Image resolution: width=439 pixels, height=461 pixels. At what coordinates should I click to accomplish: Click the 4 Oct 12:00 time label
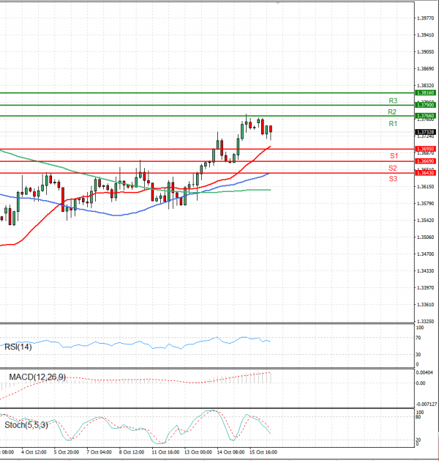[34, 452]
